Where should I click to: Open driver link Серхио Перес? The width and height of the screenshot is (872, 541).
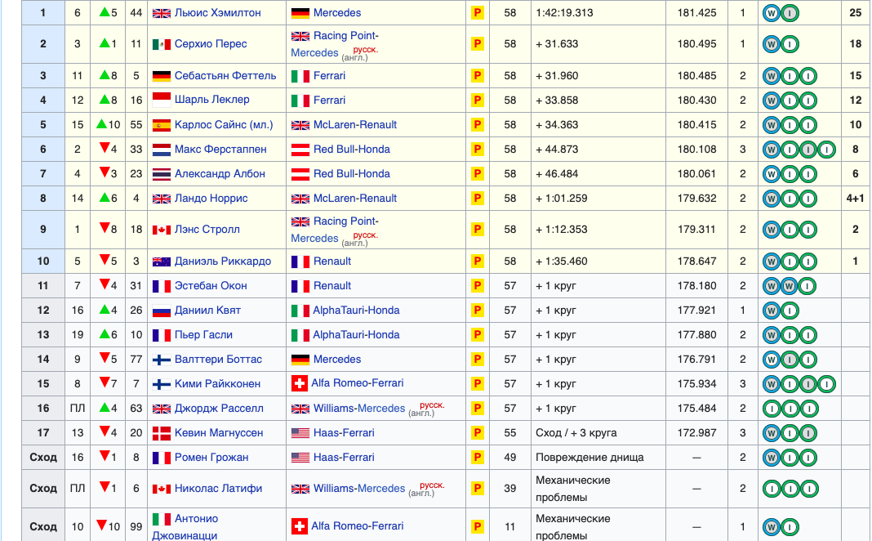tap(211, 44)
